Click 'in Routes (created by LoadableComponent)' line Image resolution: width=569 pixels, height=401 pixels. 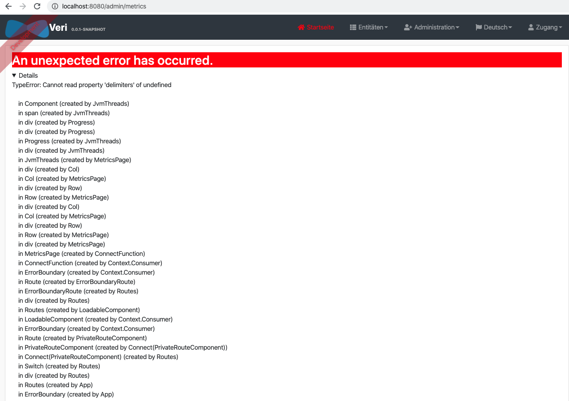coord(79,310)
